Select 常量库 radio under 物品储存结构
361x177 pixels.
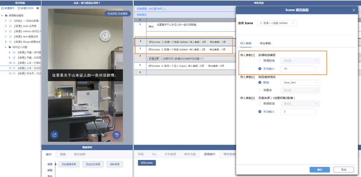click(261, 90)
